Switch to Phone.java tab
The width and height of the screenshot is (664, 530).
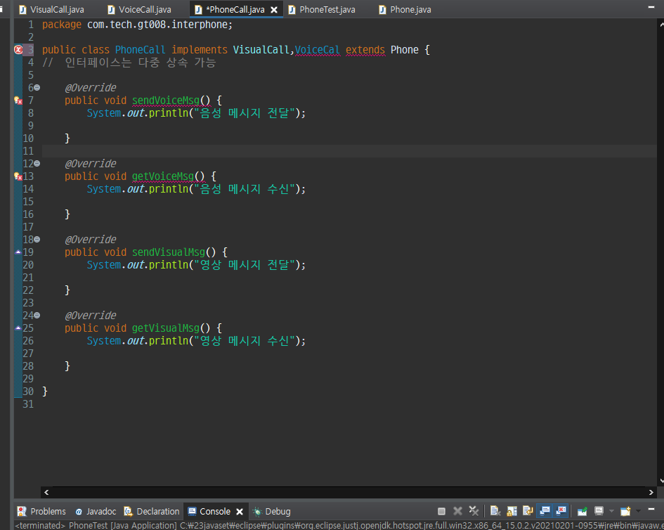(405, 9)
